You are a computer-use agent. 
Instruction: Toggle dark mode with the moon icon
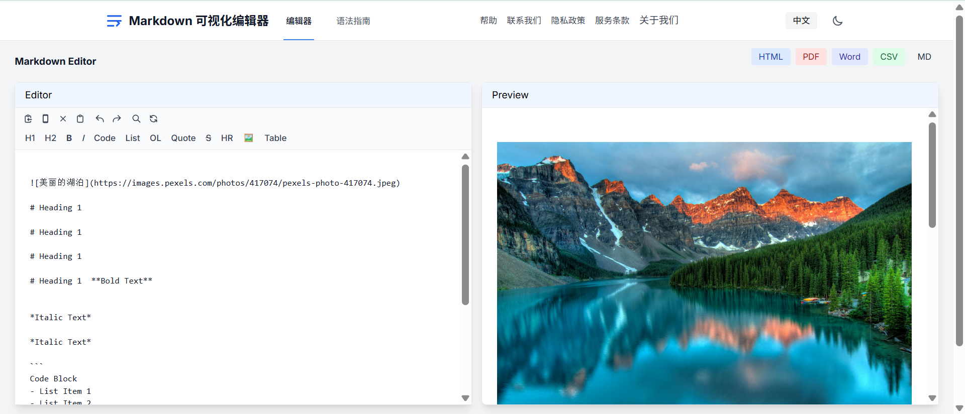point(837,21)
